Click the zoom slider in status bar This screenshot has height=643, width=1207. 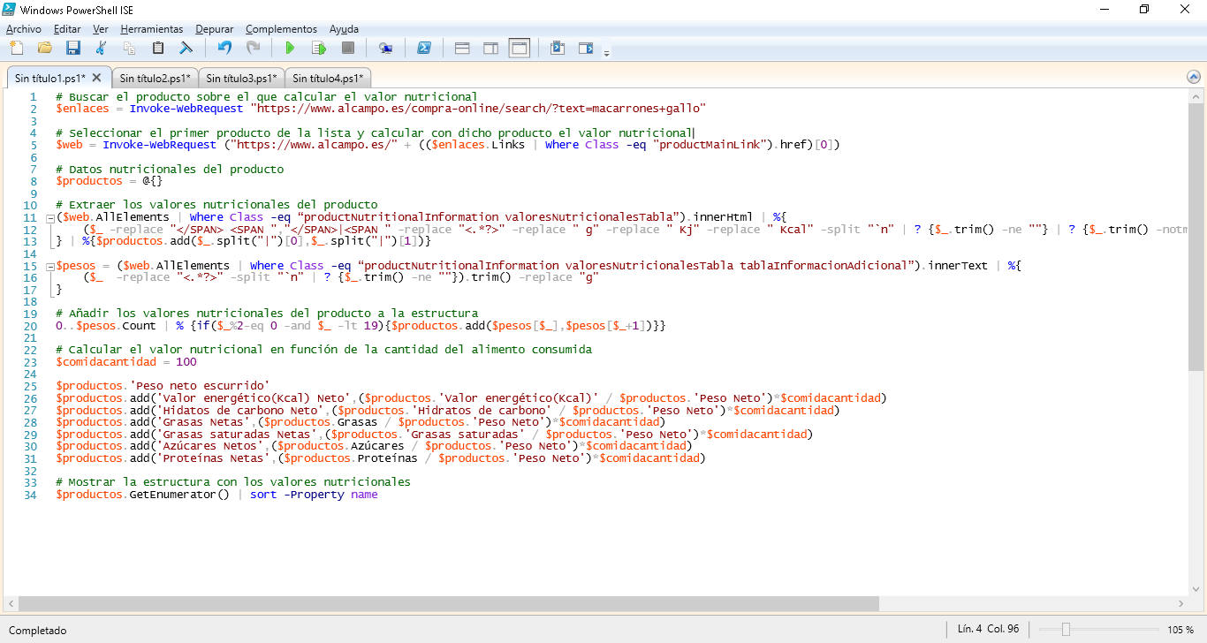(1067, 630)
